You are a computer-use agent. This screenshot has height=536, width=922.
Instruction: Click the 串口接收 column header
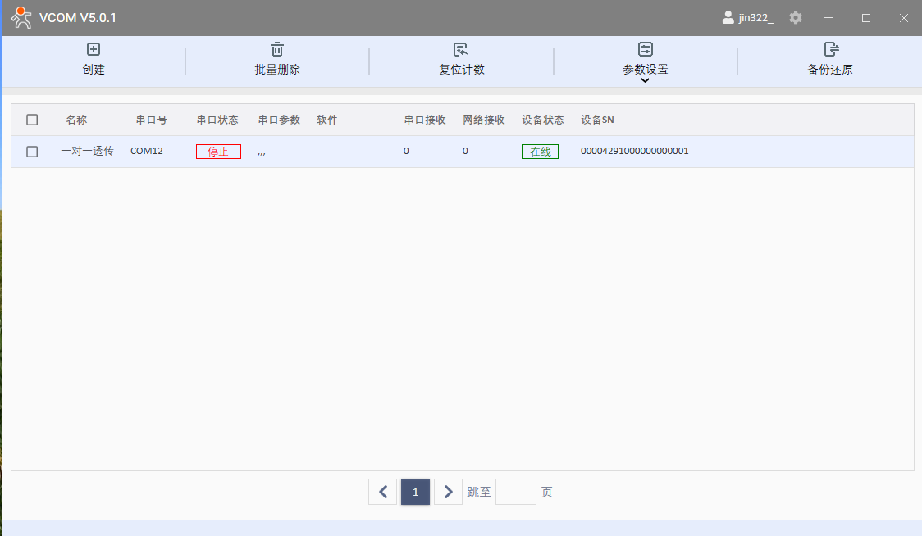425,120
